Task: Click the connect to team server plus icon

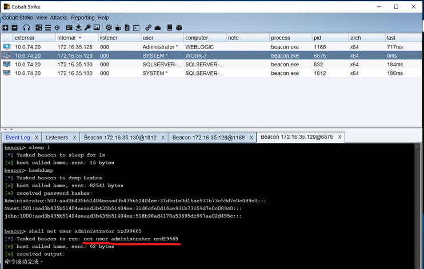Action: (x=5, y=27)
